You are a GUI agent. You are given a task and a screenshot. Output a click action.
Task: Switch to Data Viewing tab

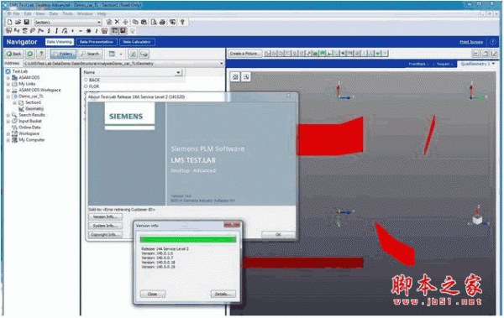point(59,42)
